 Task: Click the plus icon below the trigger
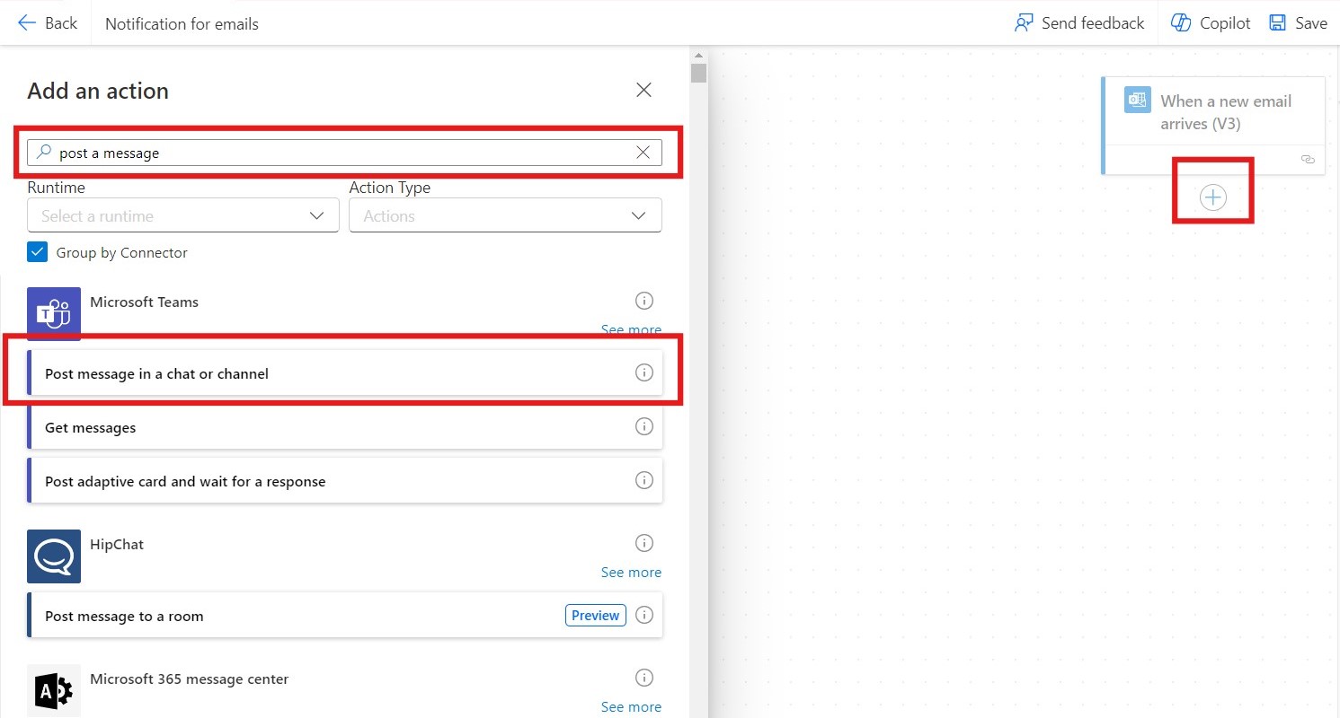pyautogui.click(x=1212, y=197)
